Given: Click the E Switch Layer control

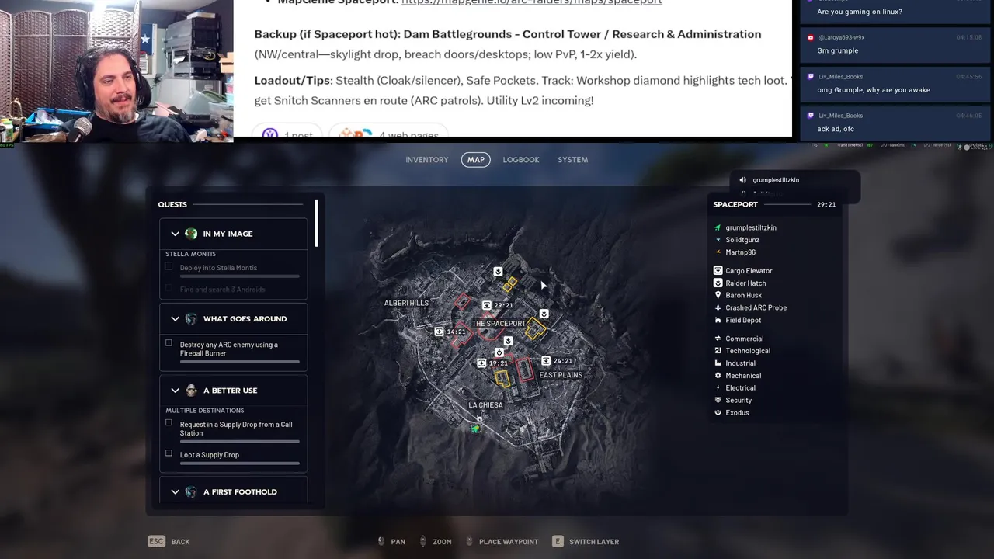Looking at the screenshot, I should coord(586,541).
